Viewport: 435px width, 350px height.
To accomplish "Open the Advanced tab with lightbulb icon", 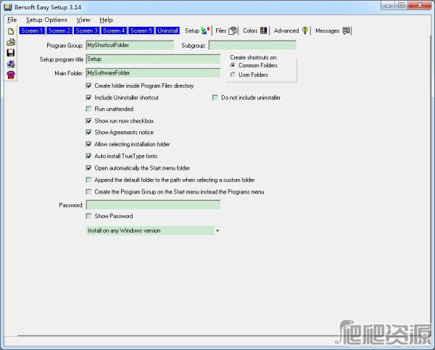I will click(291, 30).
